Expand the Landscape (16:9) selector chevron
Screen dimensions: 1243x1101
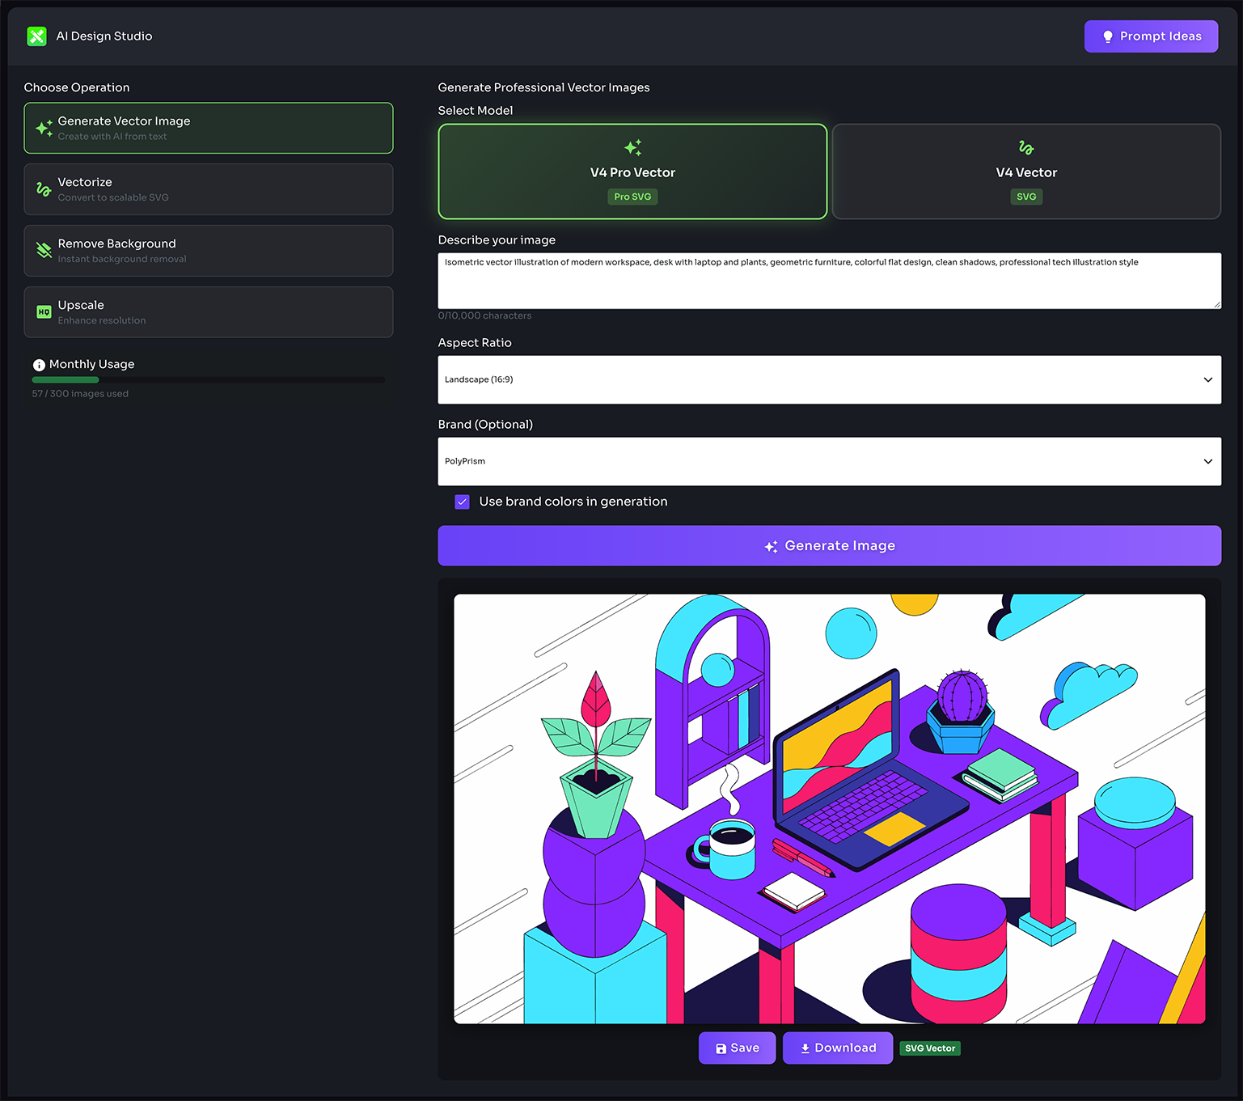[x=1207, y=379]
